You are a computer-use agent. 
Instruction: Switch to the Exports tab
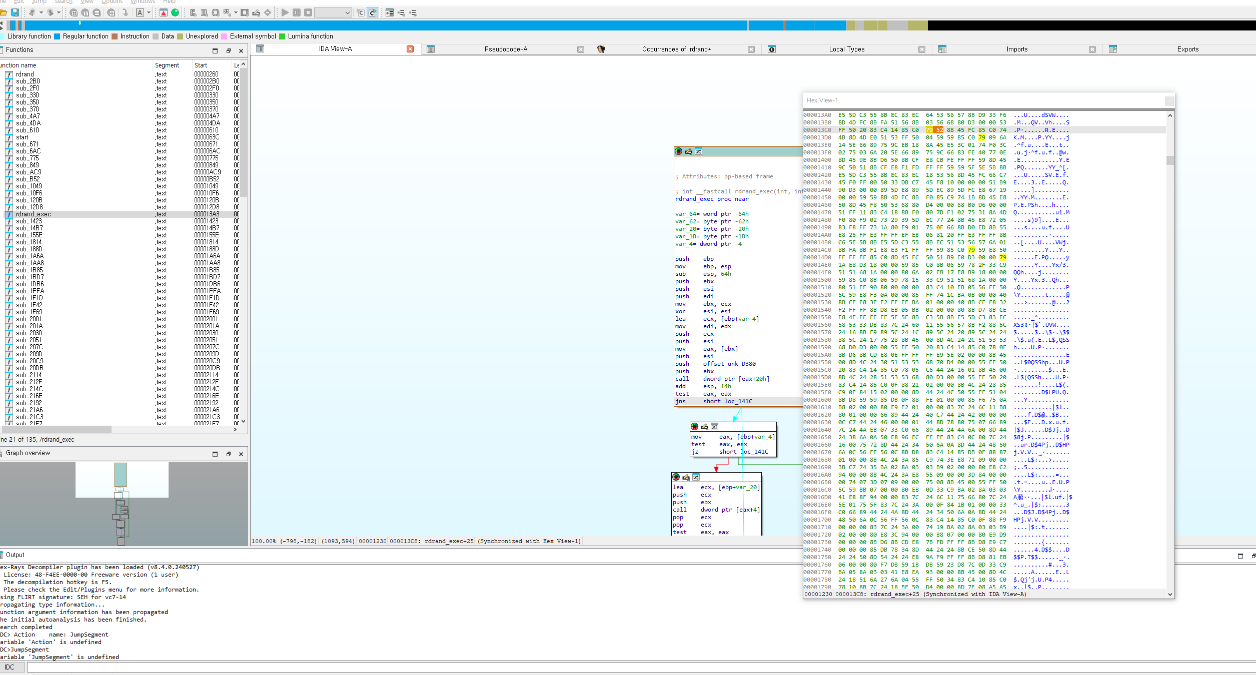click(1187, 49)
